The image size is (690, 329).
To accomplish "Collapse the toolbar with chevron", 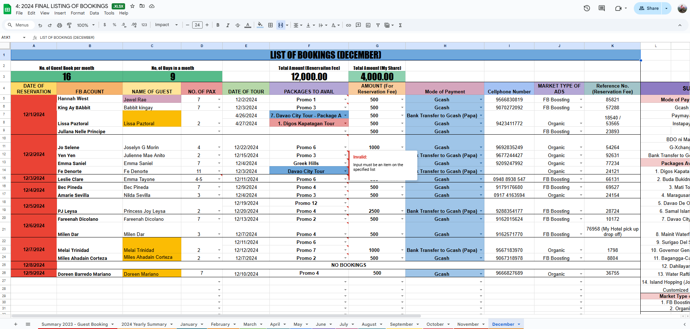I will 680,25.
